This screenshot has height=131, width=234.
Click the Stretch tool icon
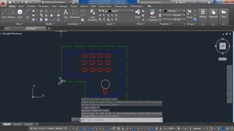[41, 20]
